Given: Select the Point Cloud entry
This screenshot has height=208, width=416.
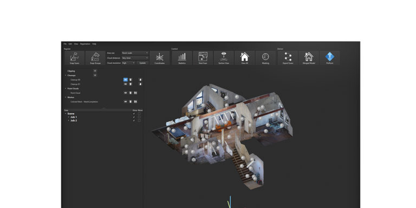Looking at the screenshot, I should point(75,93).
